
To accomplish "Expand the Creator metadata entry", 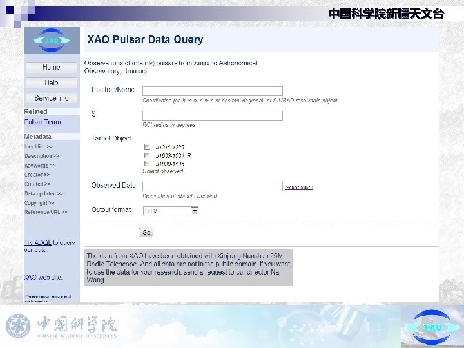I will (x=37, y=175).
